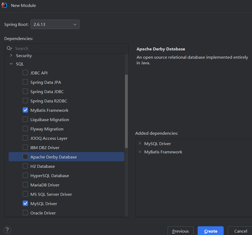Select the HyperSQL Database row label
This screenshot has height=235, width=252.
50,176
